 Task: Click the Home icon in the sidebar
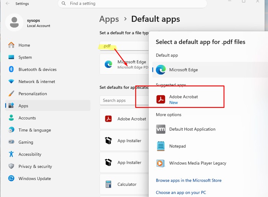coord(11,45)
